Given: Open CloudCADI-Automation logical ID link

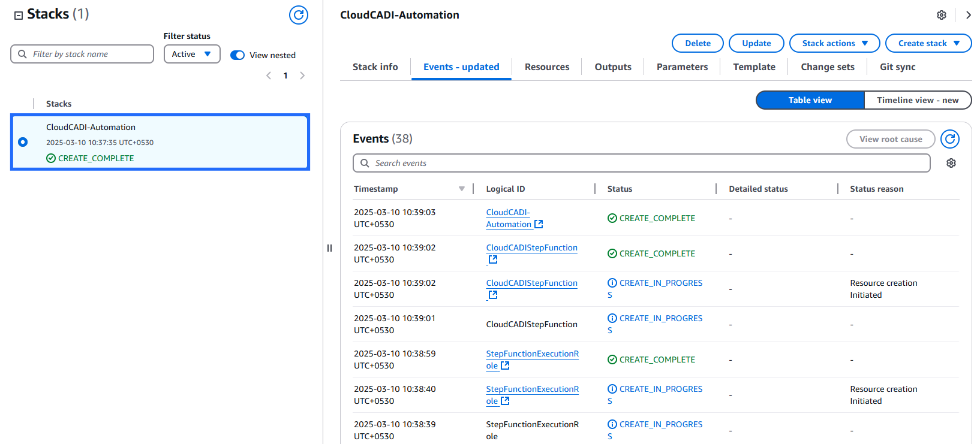Looking at the screenshot, I should [509, 218].
